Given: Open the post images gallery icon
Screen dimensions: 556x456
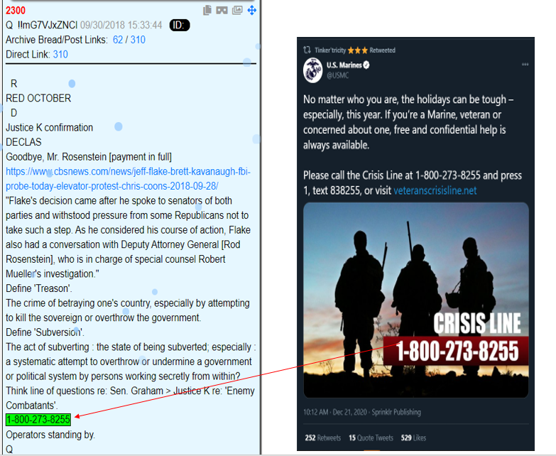Looking at the screenshot, I should pos(237,10).
